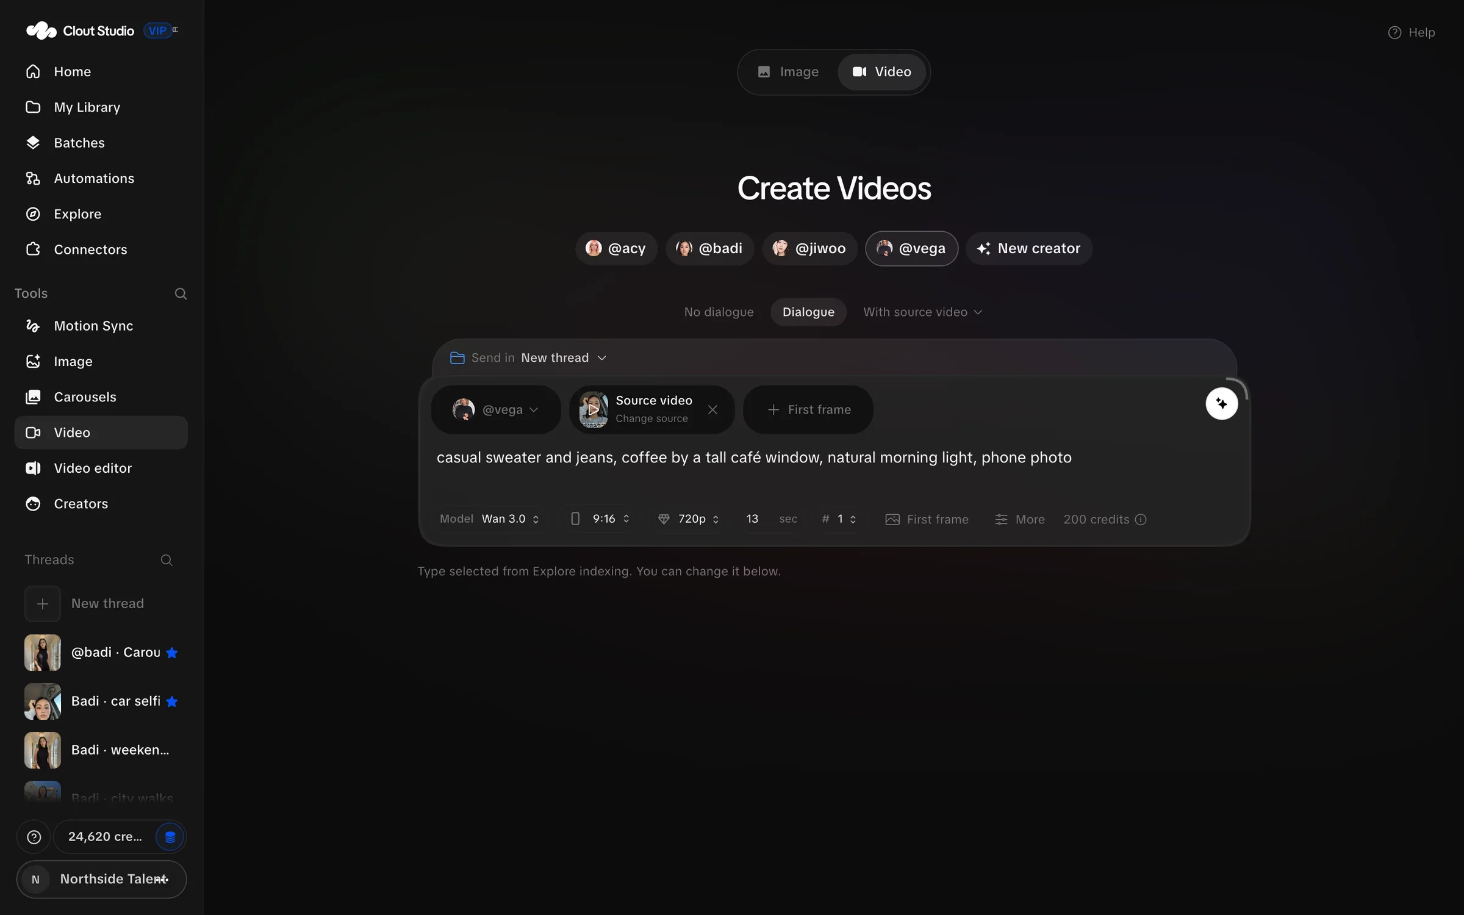The height and width of the screenshot is (915, 1464).
Task: Create a New creator
Action: click(1028, 248)
